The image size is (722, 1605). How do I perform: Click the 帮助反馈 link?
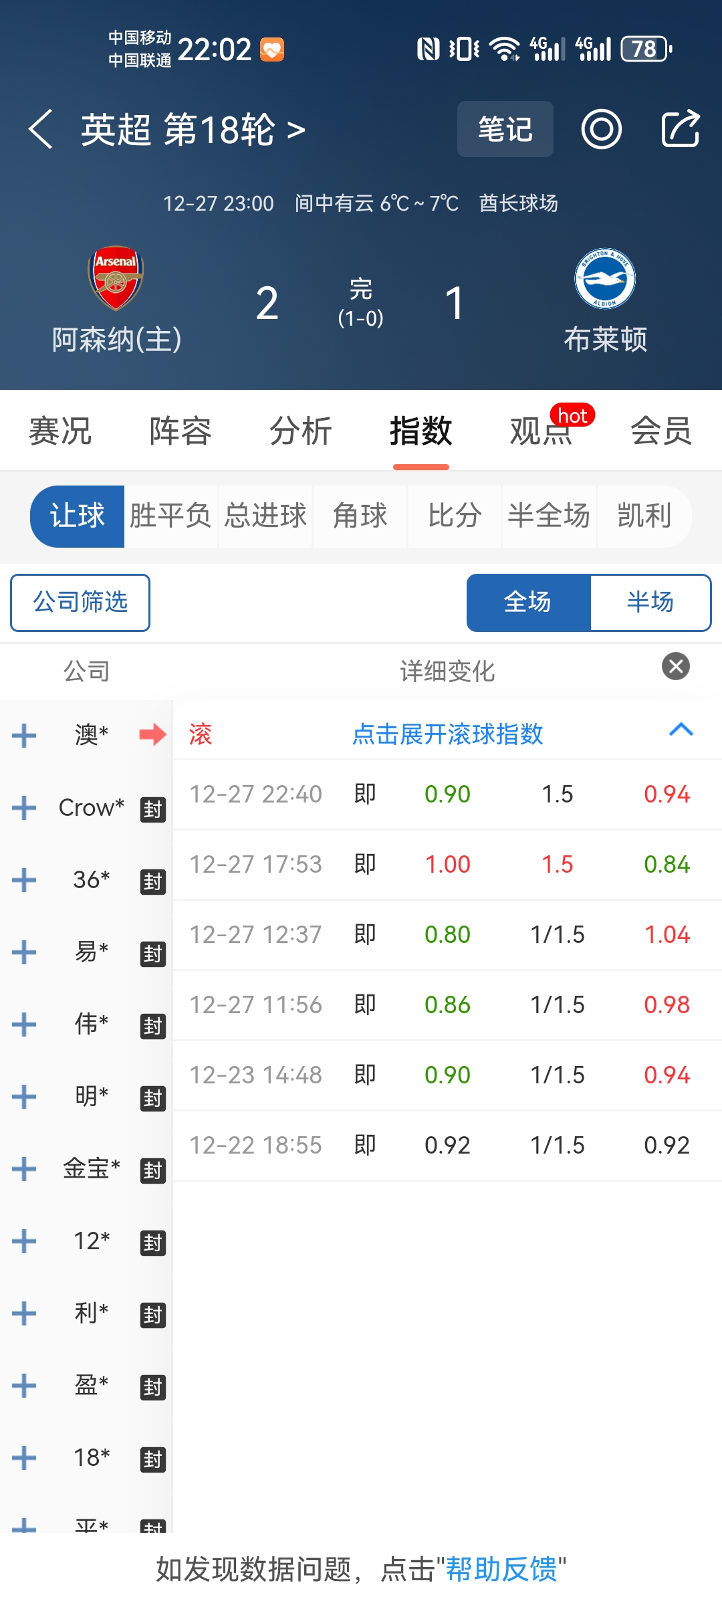coord(501,1569)
